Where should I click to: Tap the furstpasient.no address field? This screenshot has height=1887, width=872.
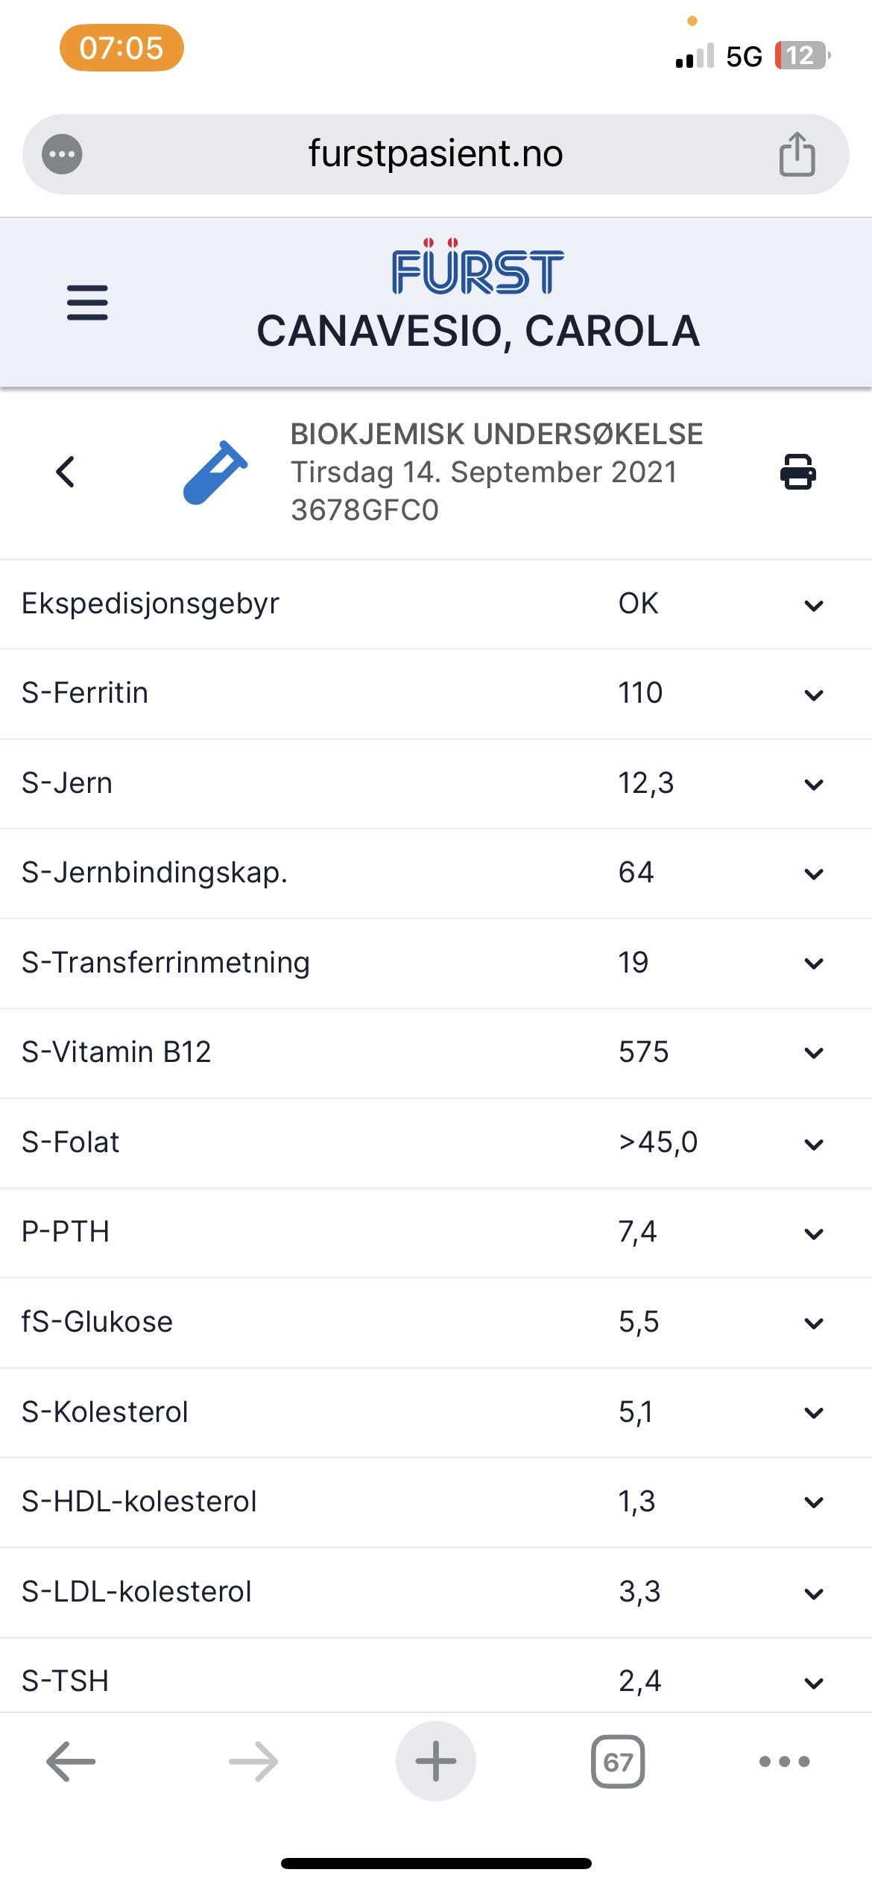[x=435, y=154]
